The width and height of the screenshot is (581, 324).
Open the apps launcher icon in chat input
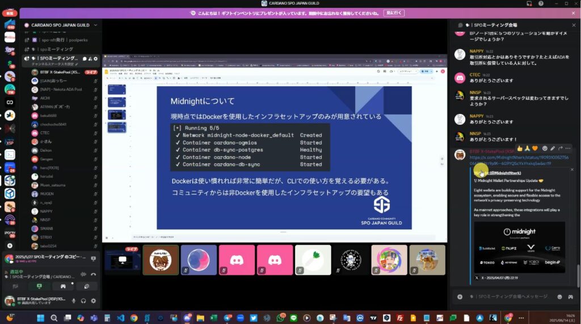pos(571,297)
